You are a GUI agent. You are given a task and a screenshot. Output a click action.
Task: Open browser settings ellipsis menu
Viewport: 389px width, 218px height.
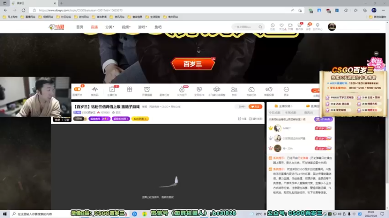tap(383, 10)
